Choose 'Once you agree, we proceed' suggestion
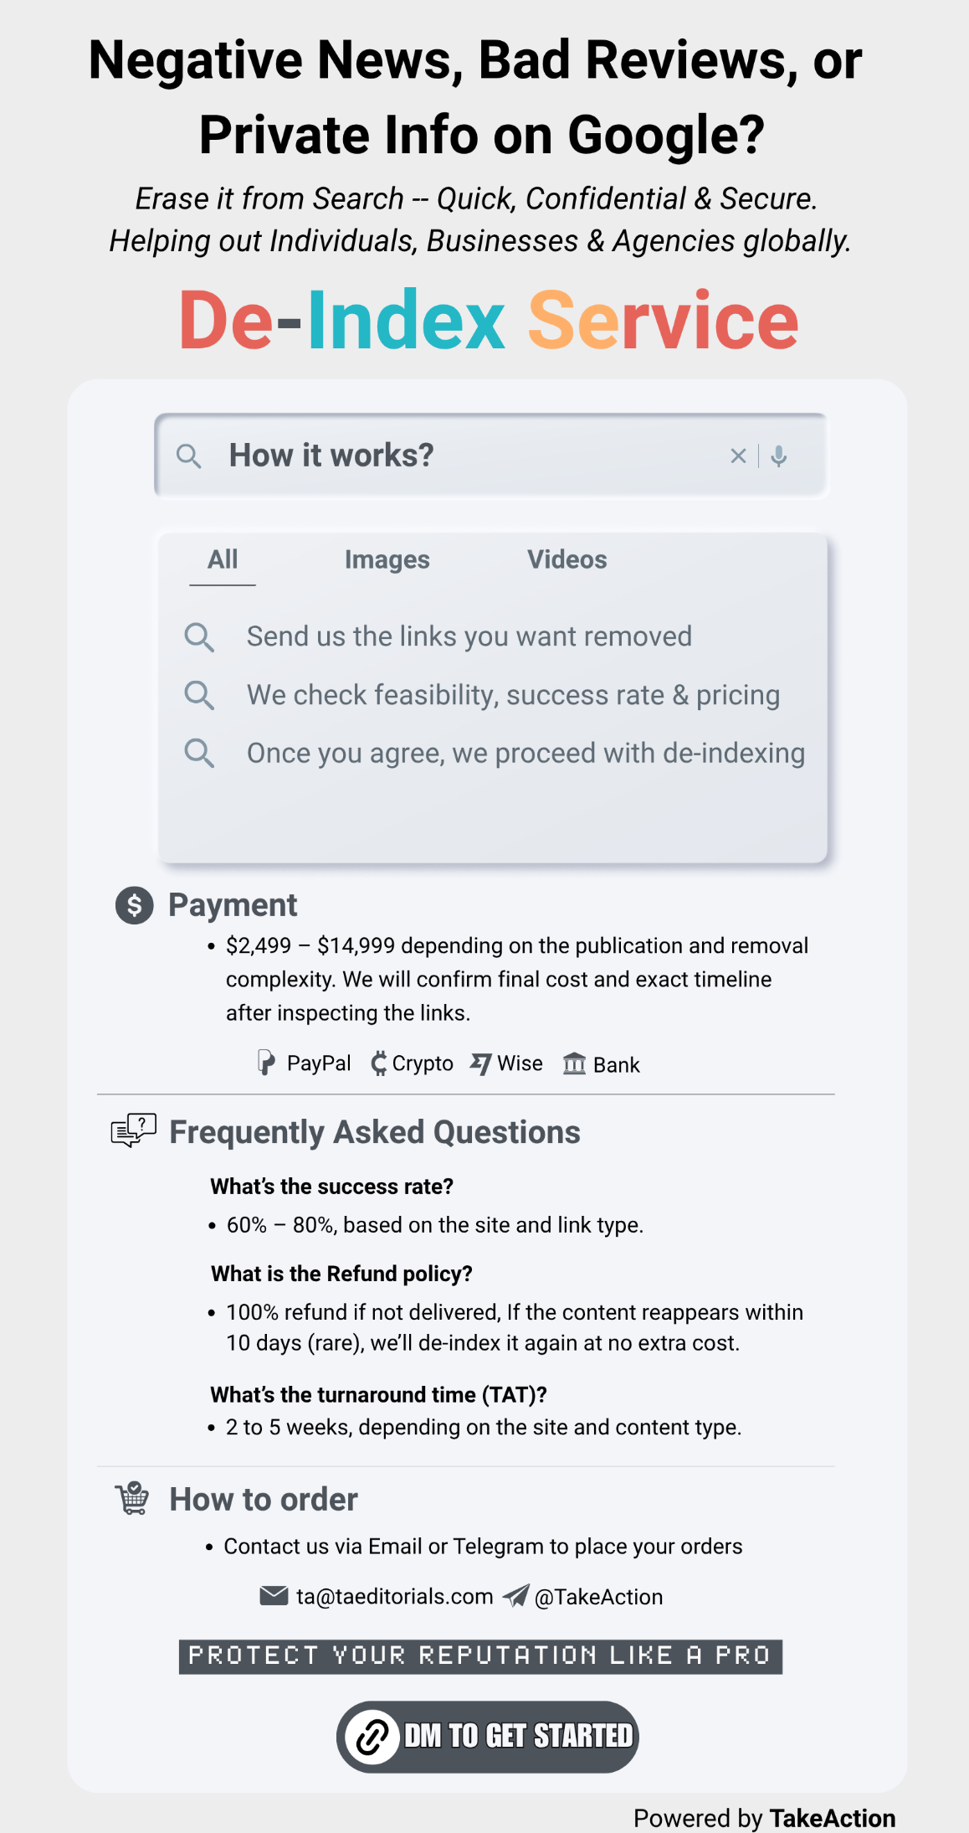969x1833 pixels. coord(526,753)
